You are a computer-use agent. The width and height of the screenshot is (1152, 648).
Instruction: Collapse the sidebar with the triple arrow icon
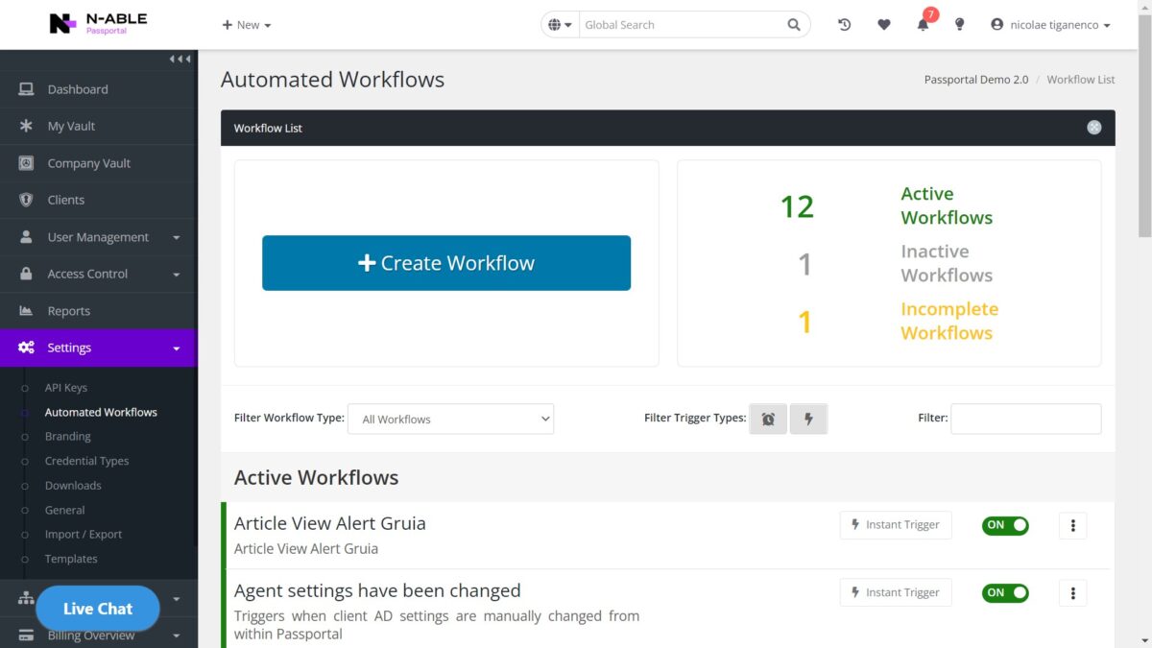pos(180,59)
